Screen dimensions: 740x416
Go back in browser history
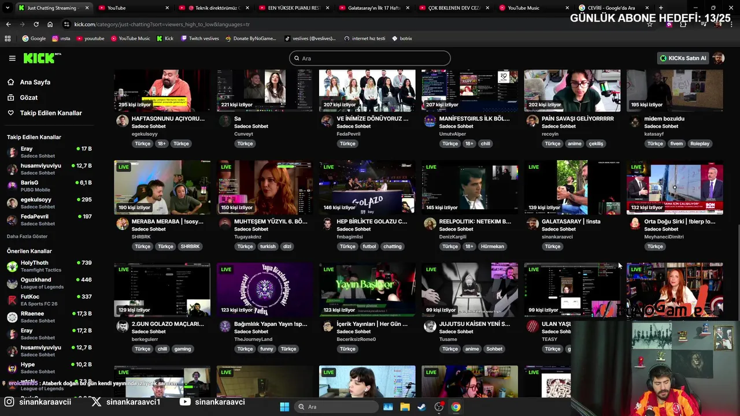pyautogui.click(x=8, y=24)
